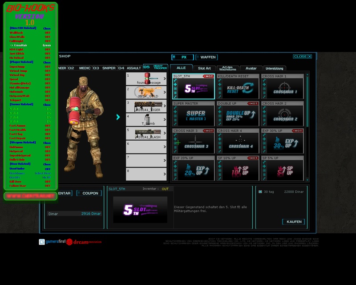The width and height of the screenshot is (356, 285).
Task: Click the Heavy Trooper character model
Action: click(x=84, y=127)
